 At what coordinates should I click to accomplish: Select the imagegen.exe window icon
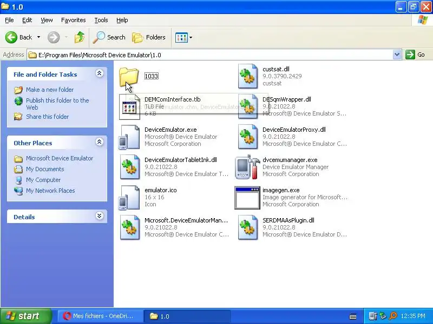tap(247, 198)
